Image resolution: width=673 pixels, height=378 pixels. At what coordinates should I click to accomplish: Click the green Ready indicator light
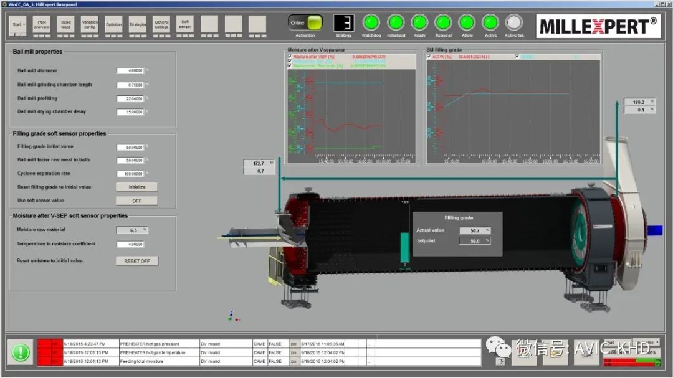pyautogui.click(x=420, y=22)
